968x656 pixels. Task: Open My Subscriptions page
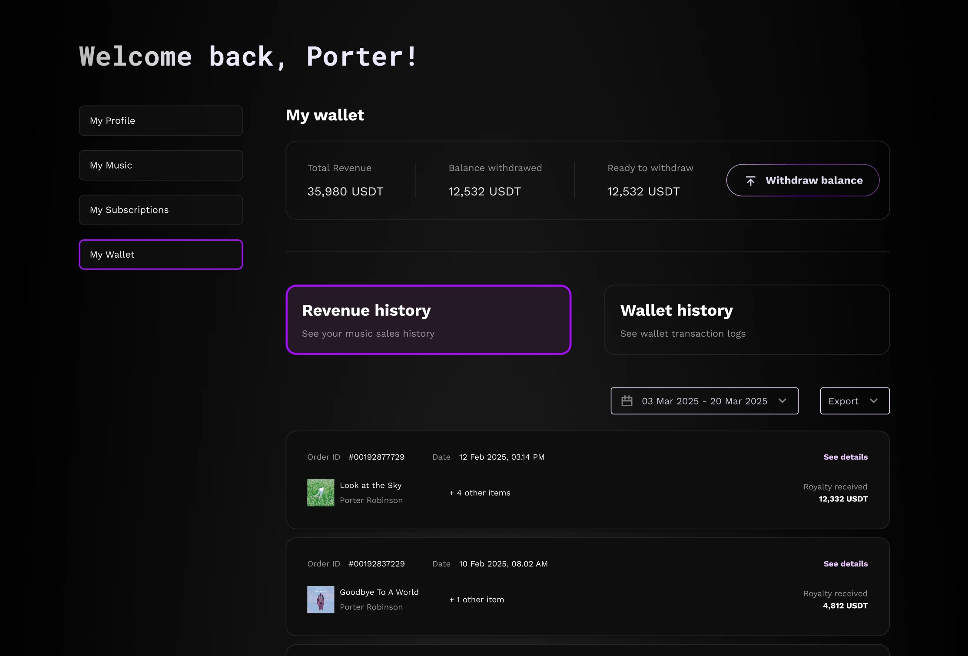tap(161, 210)
